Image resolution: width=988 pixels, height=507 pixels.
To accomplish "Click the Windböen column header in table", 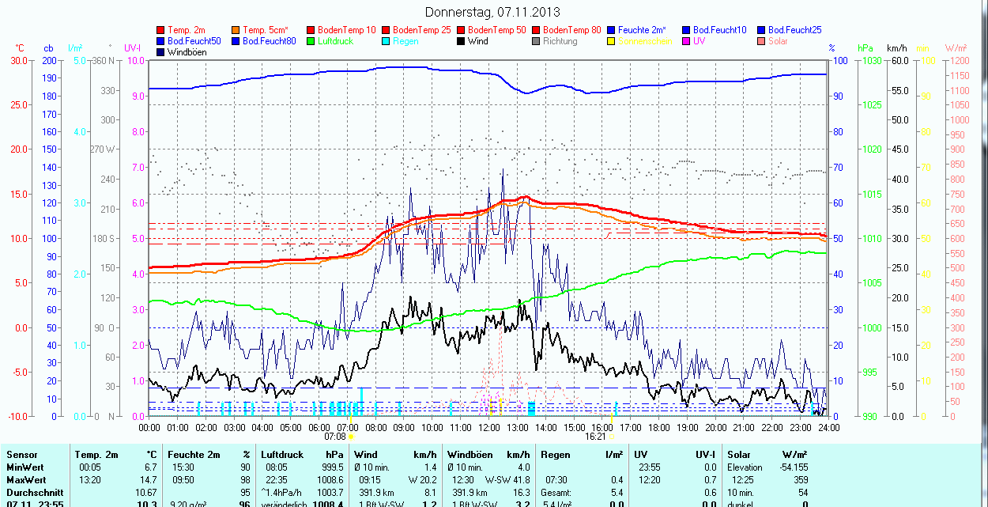I will (469, 455).
